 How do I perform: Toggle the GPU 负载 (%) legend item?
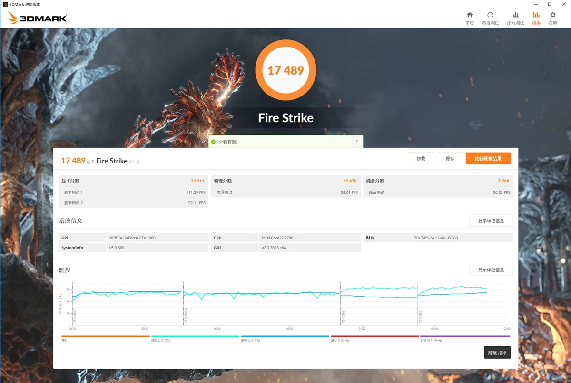374,338
